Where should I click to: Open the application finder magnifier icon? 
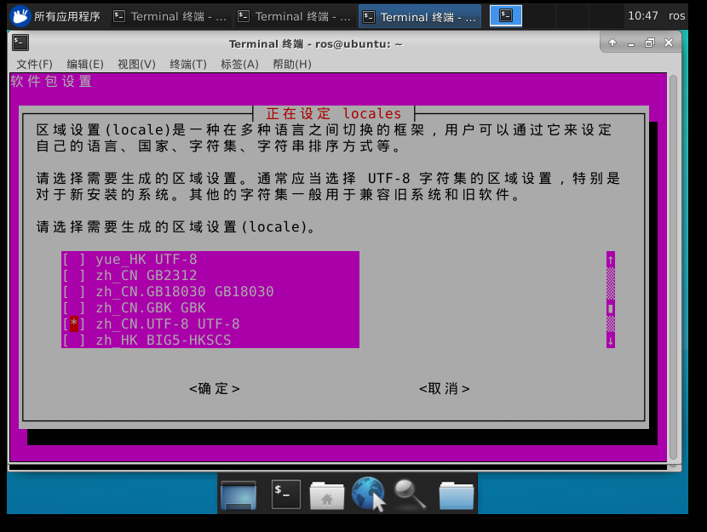410,495
